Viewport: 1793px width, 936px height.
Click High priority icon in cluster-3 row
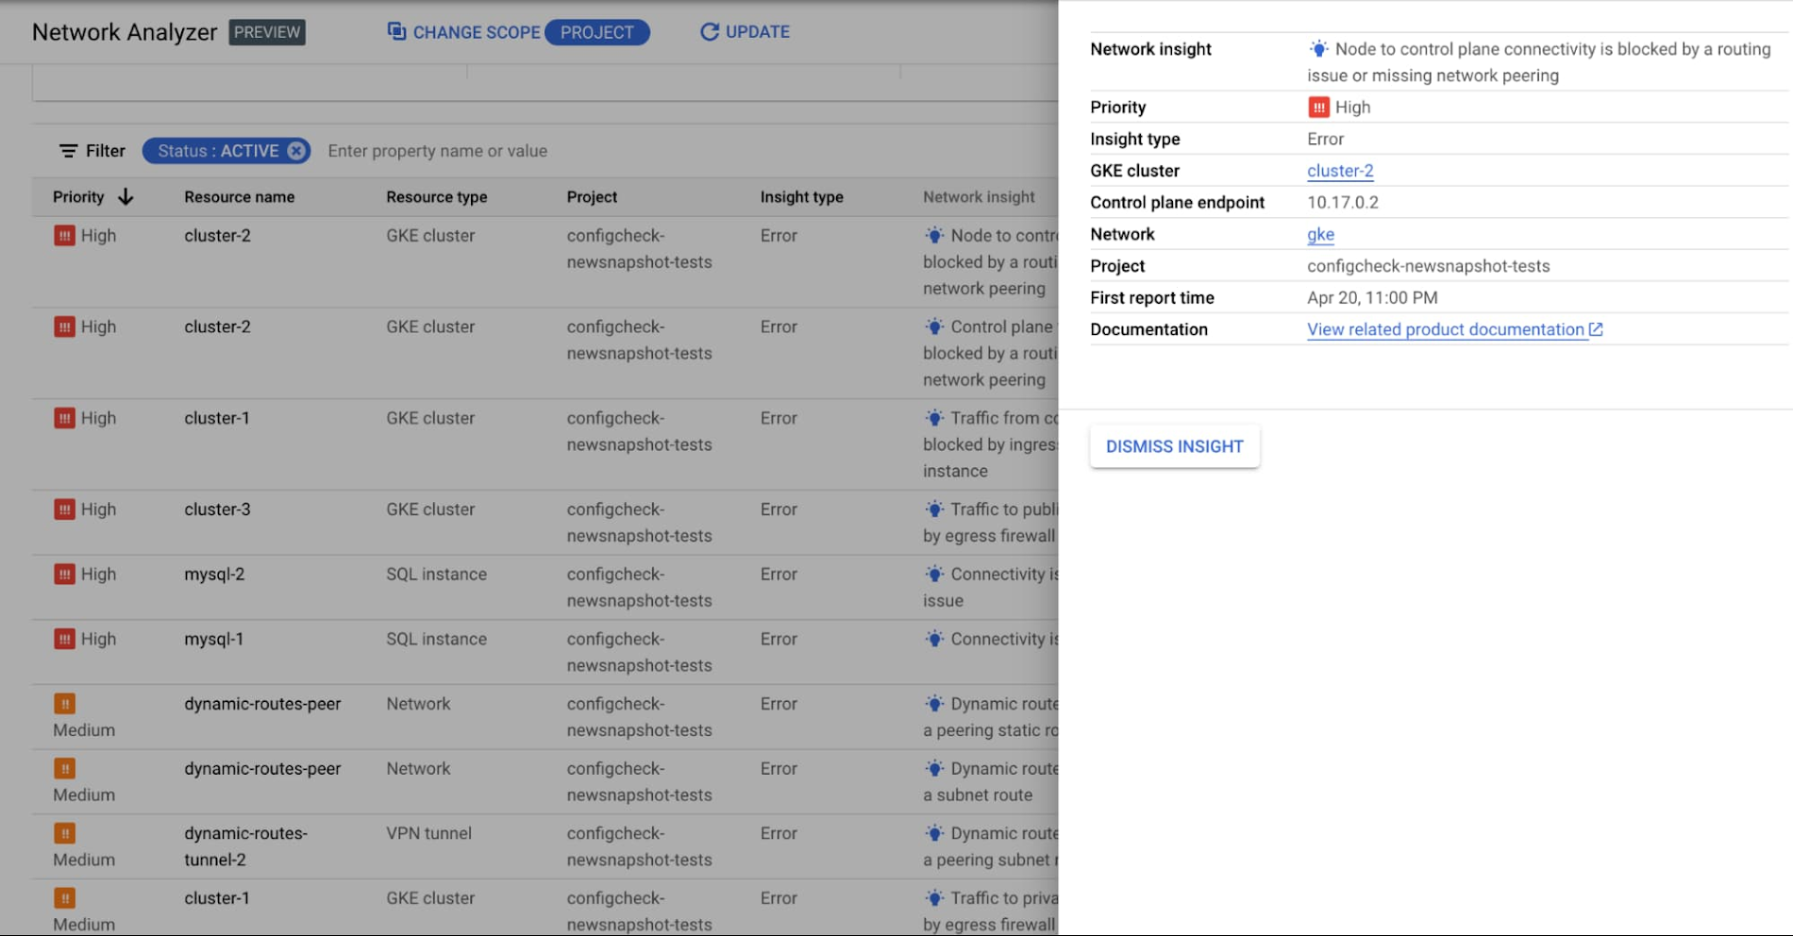tap(64, 510)
